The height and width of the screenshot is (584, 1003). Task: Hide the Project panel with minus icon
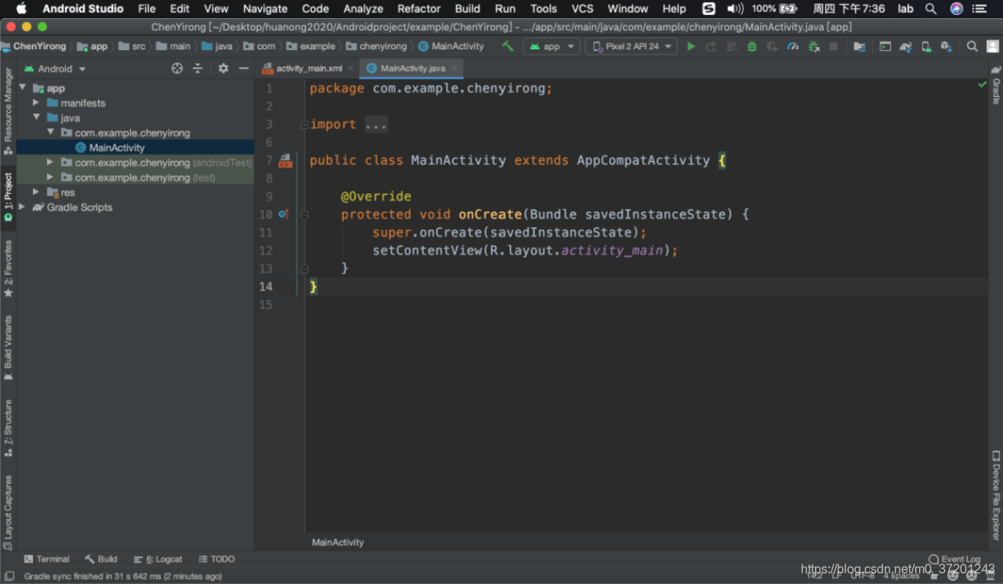(244, 68)
